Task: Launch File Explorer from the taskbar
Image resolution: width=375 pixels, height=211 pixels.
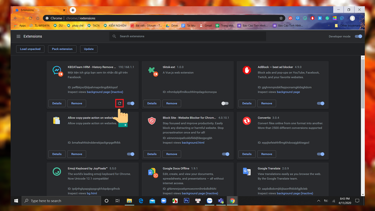Action: point(130,201)
